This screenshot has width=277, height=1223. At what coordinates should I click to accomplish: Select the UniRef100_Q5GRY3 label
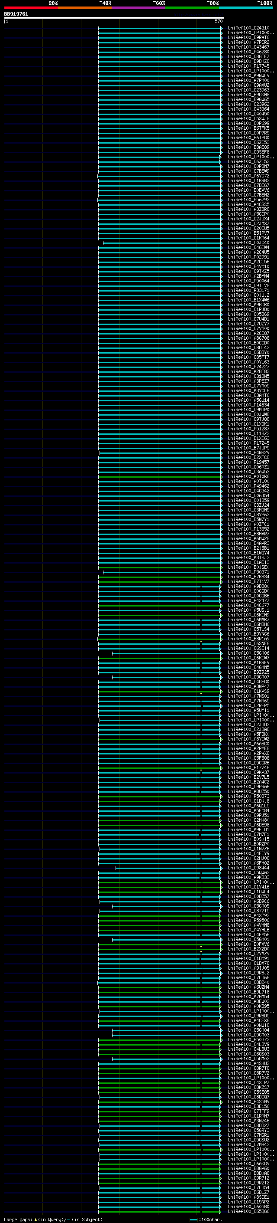pos(248,1130)
